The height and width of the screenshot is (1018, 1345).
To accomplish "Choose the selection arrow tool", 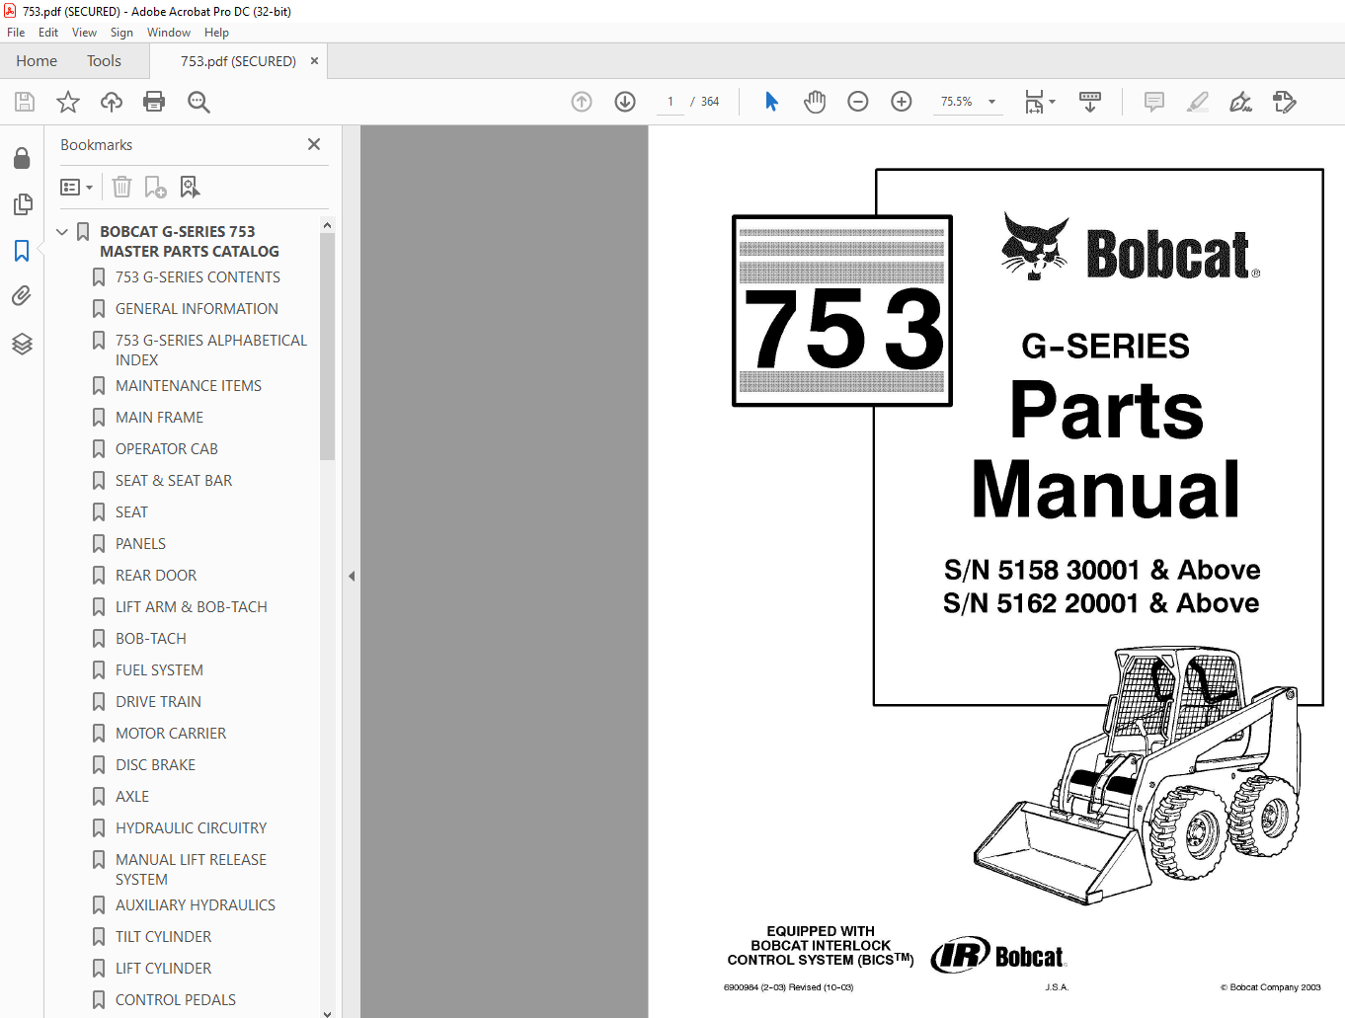I will pyautogui.click(x=771, y=102).
